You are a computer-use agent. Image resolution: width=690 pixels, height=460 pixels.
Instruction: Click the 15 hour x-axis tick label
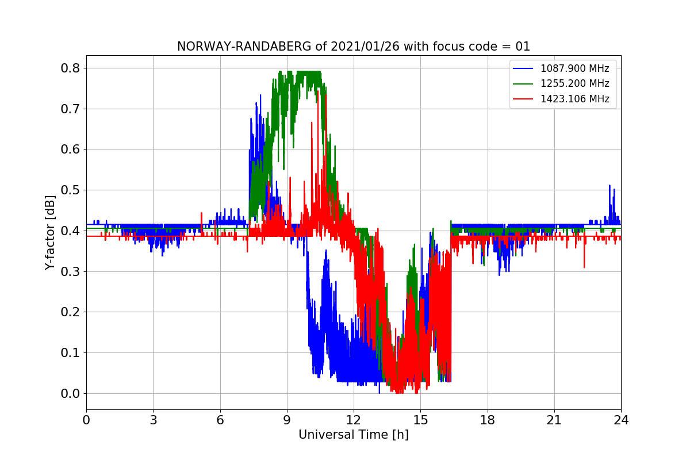coord(420,420)
